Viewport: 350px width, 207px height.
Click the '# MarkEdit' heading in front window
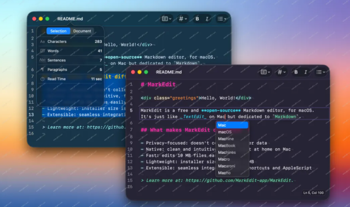click(158, 84)
